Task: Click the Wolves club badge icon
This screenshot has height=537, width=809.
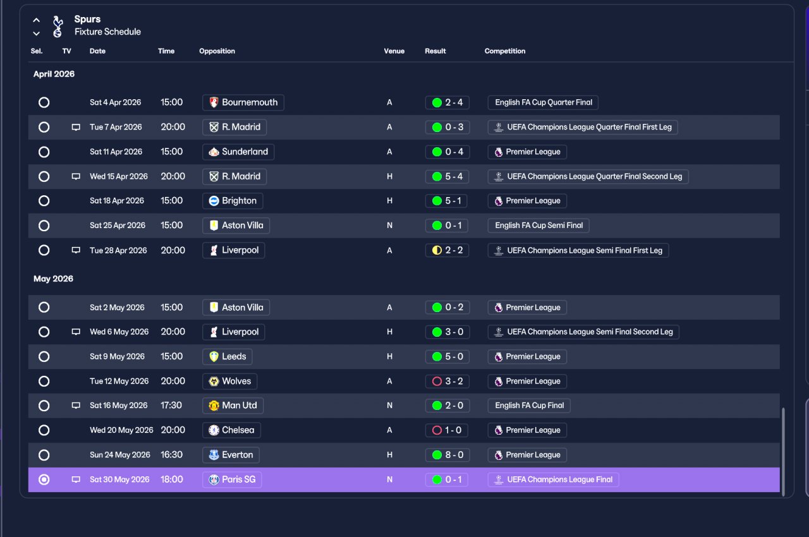Action: pos(214,381)
